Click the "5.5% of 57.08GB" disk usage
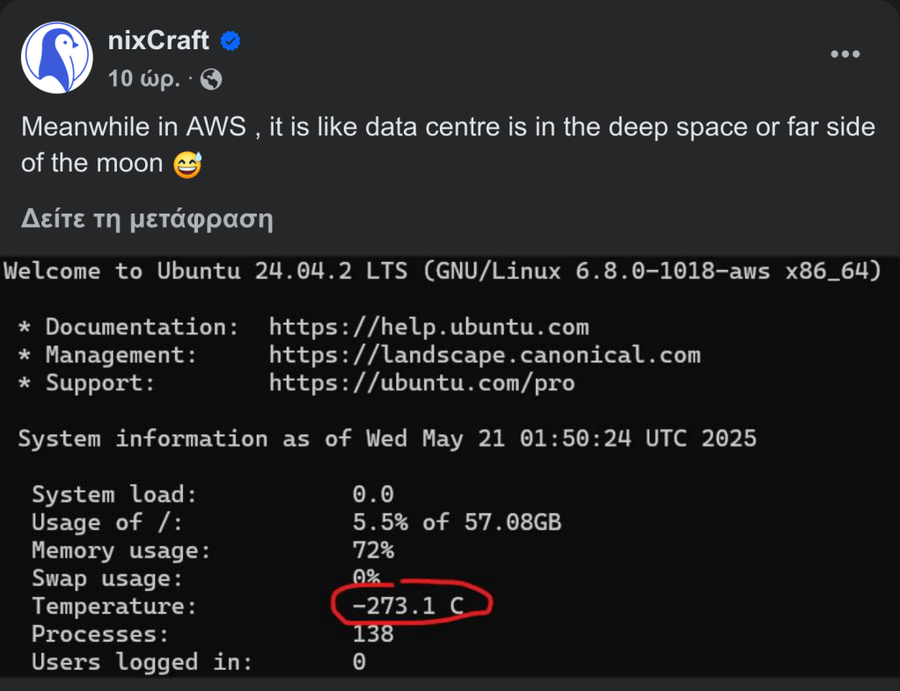The width and height of the screenshot is (900, 691). click(457, 522)
